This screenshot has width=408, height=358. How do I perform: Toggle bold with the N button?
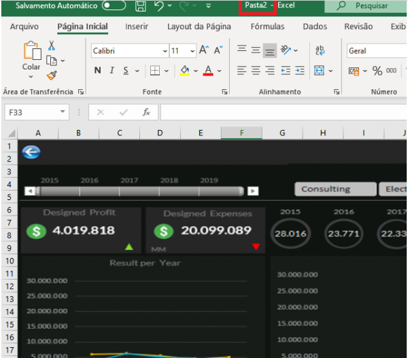[97, 70]
